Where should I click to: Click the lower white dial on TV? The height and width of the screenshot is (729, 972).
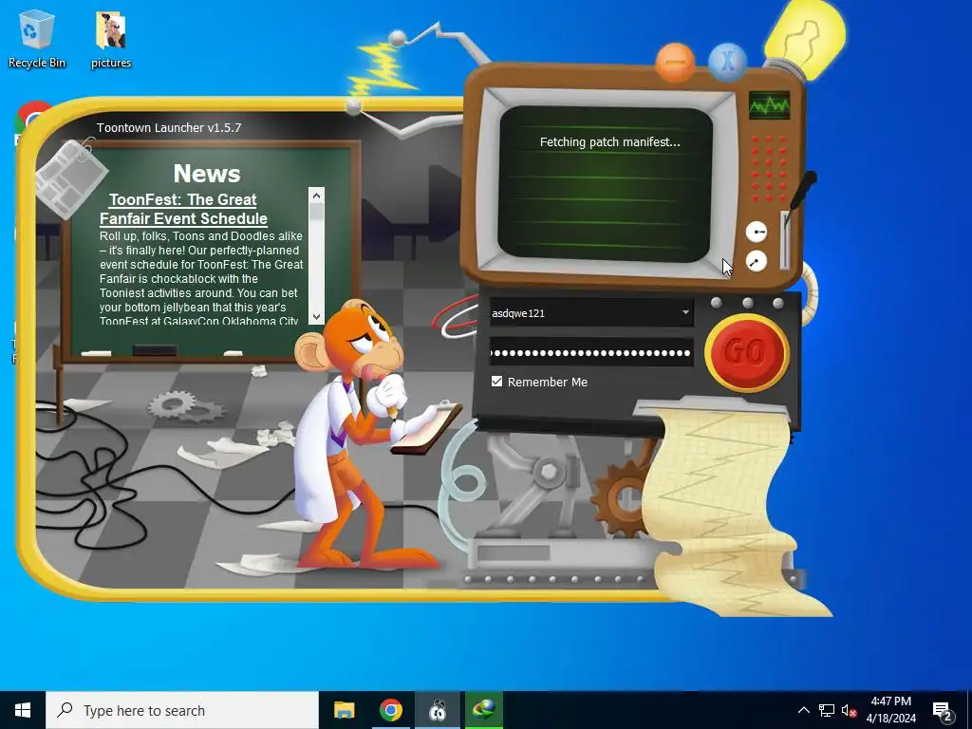[756, 262]
